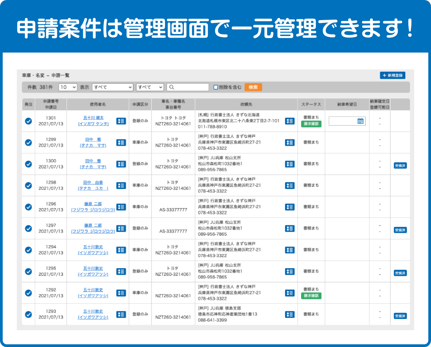Open user detail icon in row 1298

[121, 186]
